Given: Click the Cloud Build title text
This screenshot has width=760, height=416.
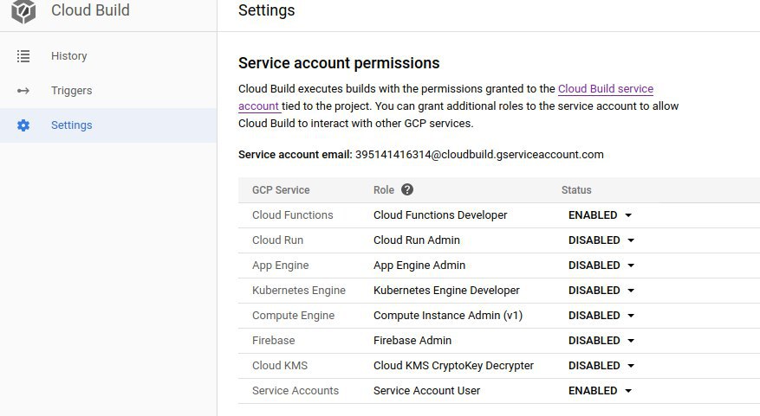Looking at the screenshot, I should pos(91,10).
